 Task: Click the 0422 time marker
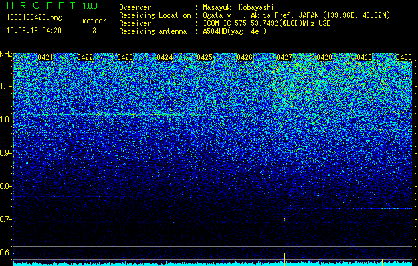[x=85, y=57]
